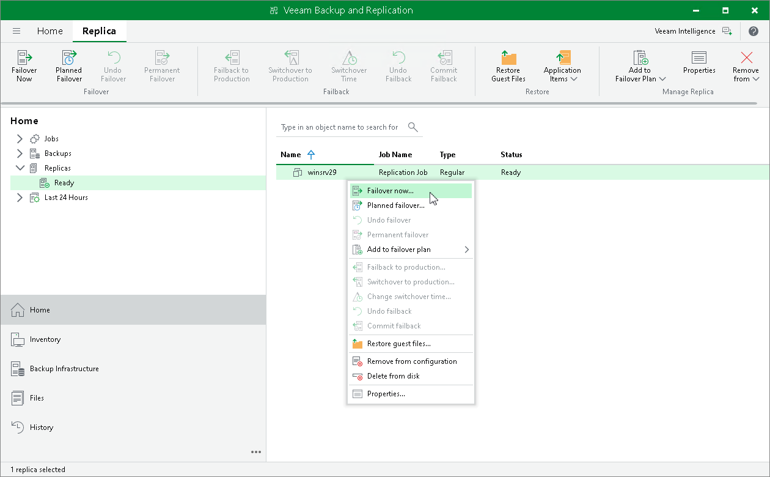Open the replica Properties from the ribbon
The image size is (770, 477).
coord(699,62)
